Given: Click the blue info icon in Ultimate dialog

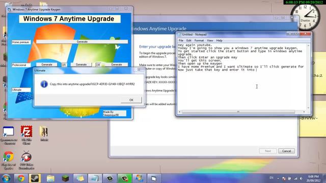Looking at the screenshot, I should (x=44, y=84).
